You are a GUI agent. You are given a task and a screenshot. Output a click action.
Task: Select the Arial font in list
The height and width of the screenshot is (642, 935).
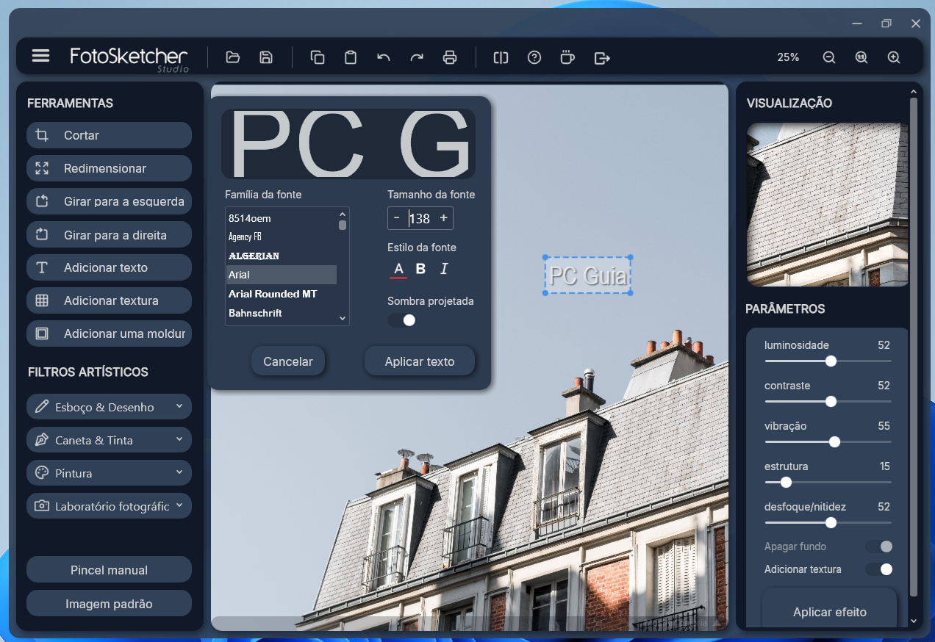point(281,275)
